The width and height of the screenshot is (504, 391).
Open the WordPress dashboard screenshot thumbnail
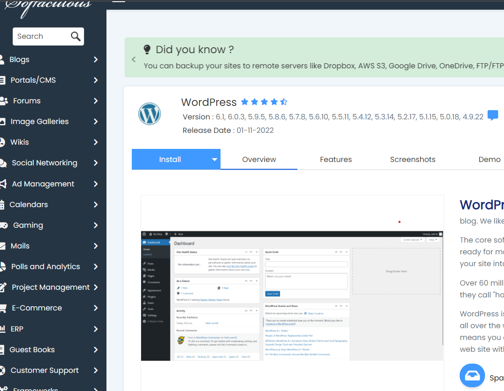pyautogui.click(x=292, y=295)
